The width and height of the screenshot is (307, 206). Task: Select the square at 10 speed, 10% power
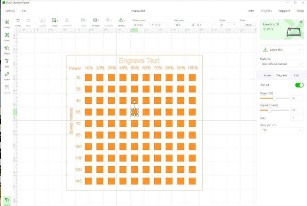tap(88, 78)
